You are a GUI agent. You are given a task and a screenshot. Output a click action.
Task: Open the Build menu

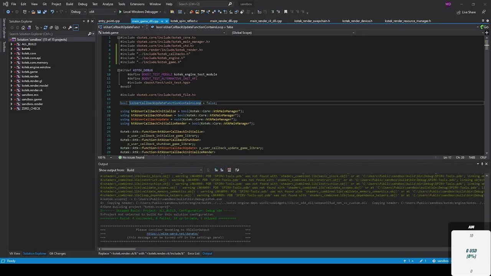click(69, 4)
